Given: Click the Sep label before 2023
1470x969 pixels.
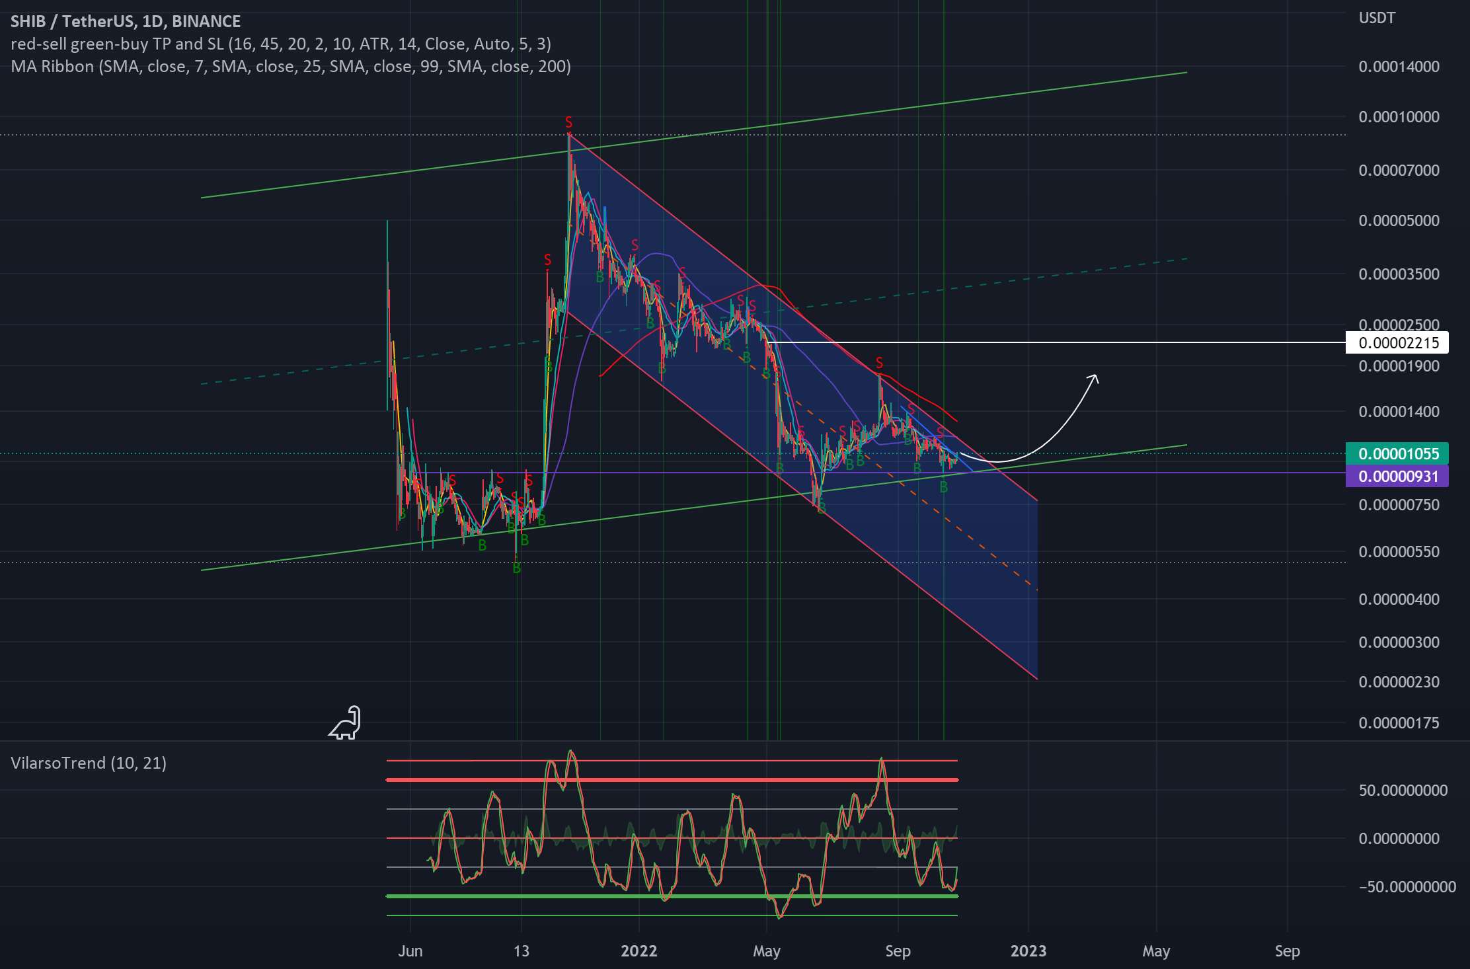Looking at the screenshot, I should [898, 952].
